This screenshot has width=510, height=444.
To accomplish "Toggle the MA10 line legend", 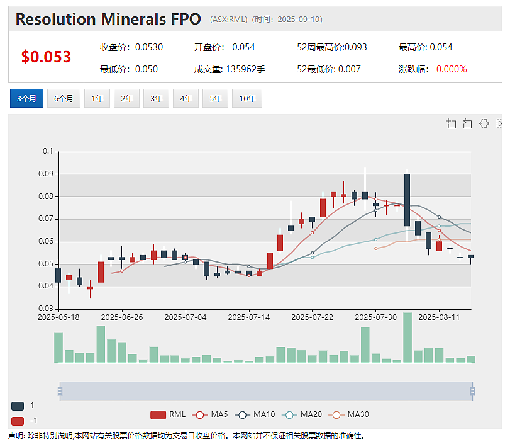I will pos(254,414).
